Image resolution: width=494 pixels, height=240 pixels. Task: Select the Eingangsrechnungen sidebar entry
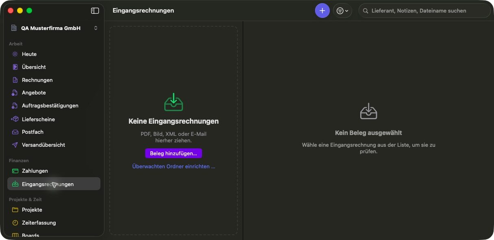click(x=54, y=184)
